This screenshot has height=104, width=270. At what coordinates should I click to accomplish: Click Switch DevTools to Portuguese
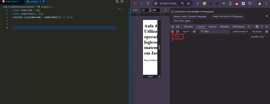click(x=228, y=16)
